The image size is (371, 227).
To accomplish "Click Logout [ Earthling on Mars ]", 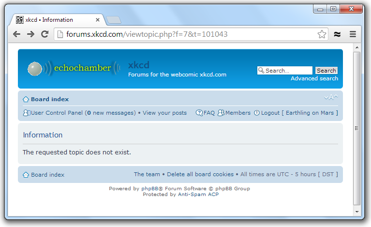I will [299, 113].
